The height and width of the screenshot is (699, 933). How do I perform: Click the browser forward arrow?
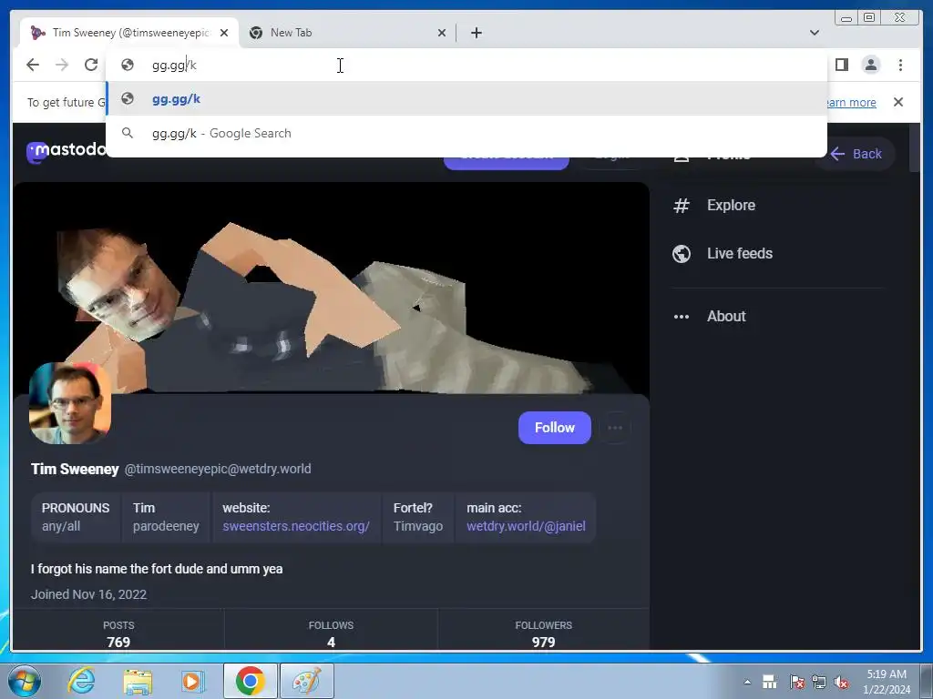pyautogui.click(x=62, y=65)
